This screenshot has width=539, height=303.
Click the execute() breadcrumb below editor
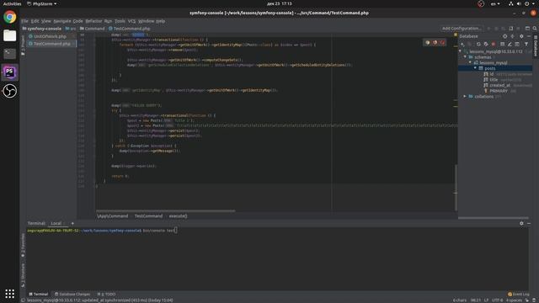178,216
